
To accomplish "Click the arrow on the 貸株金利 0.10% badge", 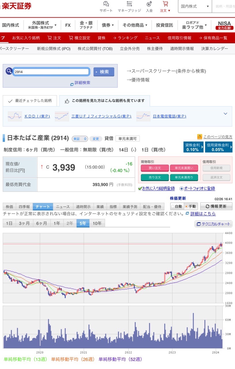I will (x=202, y=147).
